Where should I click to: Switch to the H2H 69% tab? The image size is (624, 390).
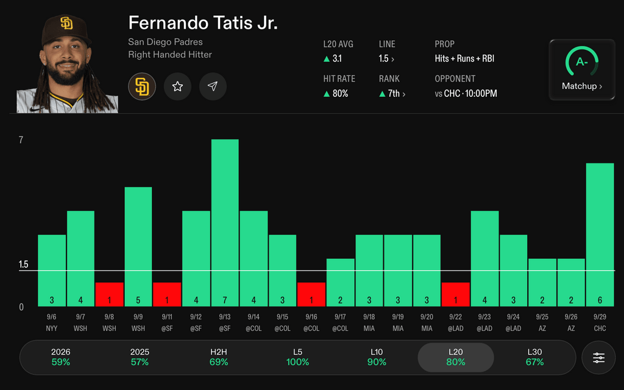pyautogui.click(x=219, y=357)
